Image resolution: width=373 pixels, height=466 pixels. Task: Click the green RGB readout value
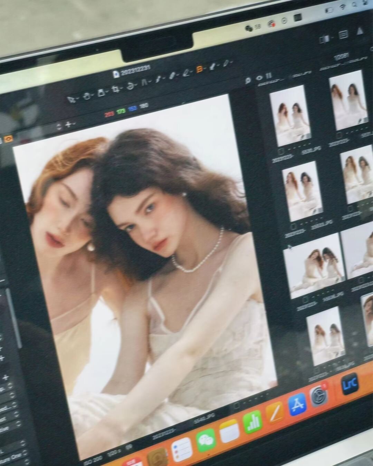(121, 111)
